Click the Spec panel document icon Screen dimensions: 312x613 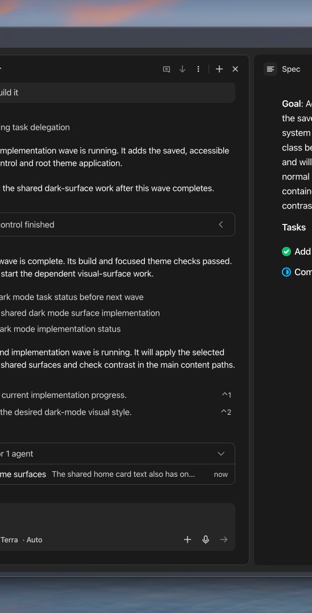[x=271, y=69]
